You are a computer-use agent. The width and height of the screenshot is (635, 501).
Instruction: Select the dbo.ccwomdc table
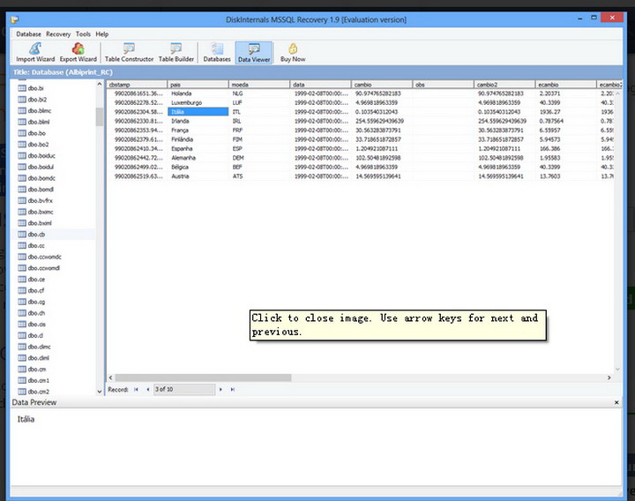(45, 257)
